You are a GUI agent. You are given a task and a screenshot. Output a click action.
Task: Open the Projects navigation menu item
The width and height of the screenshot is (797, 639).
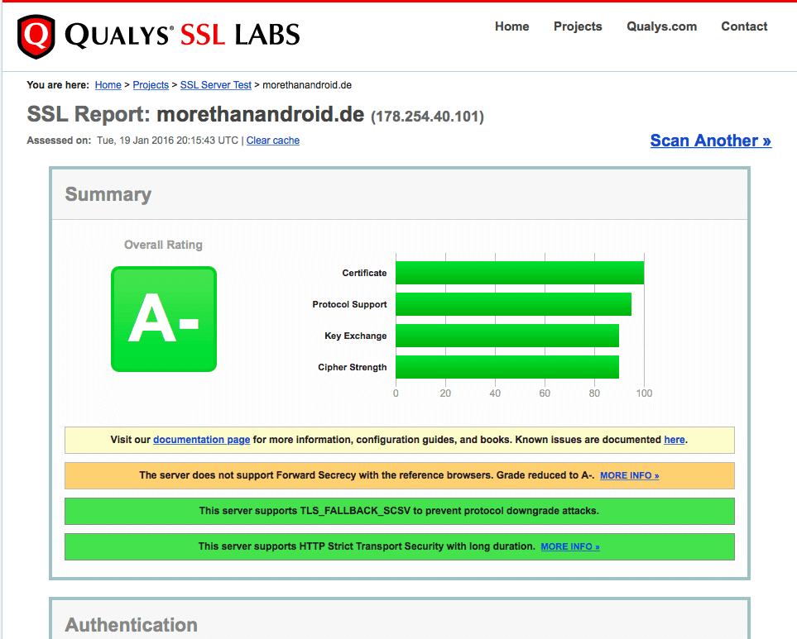pos(578,26)
